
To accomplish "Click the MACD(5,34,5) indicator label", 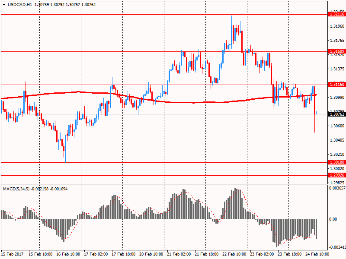I will pyautogui.click(x=17, y=189).
